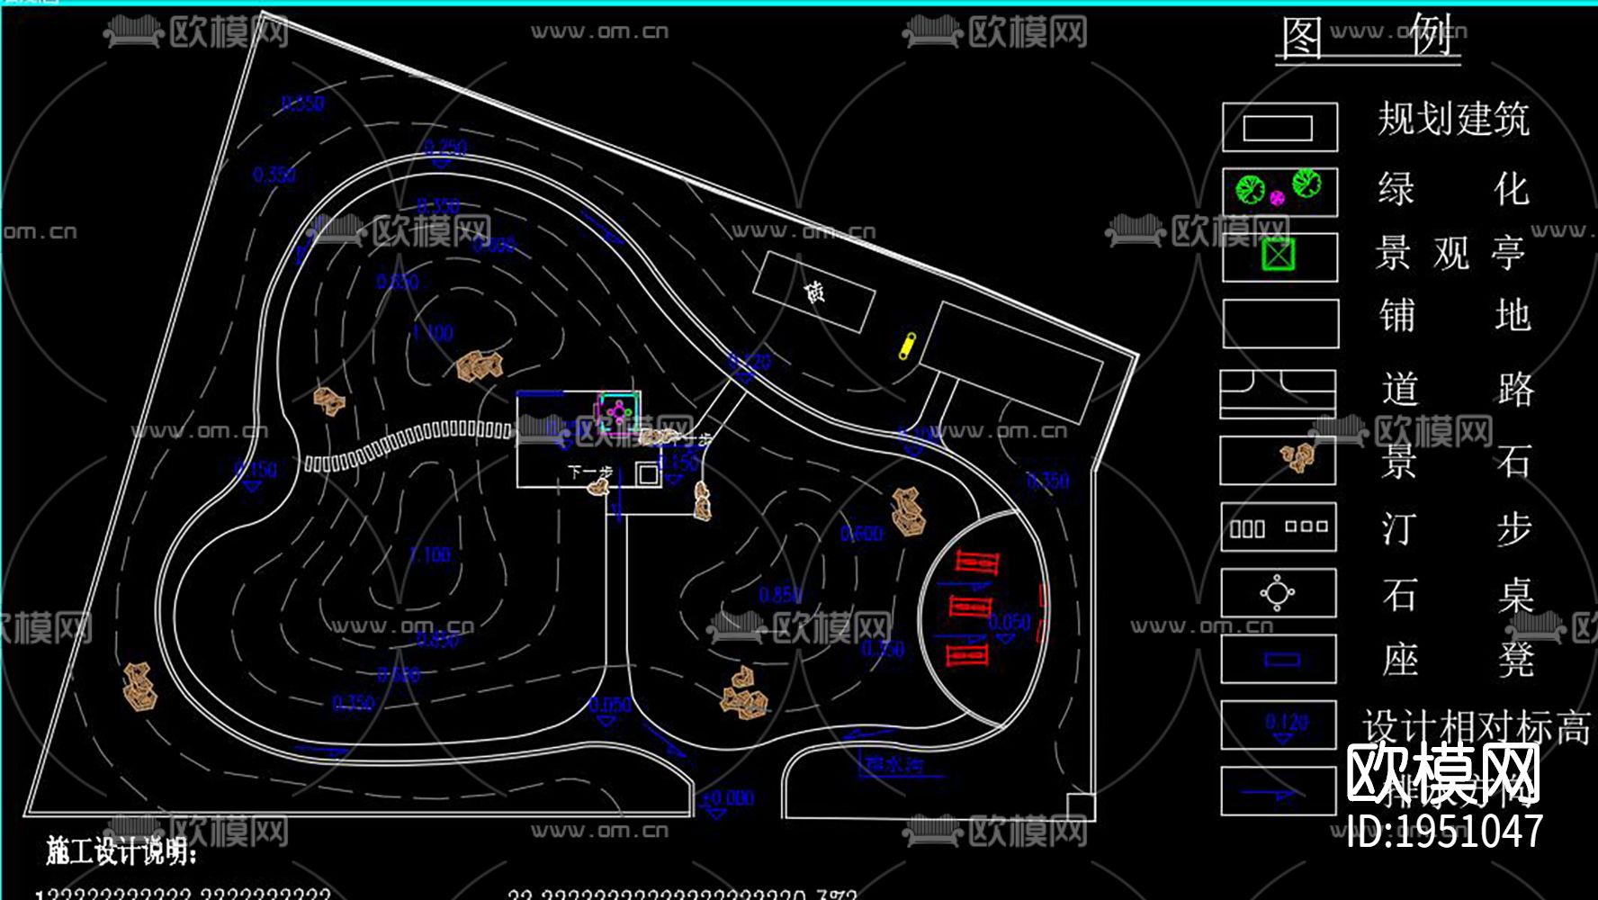
Task: Click the 铺地 legend label
Action: pyautogui.click(x=1455, y=316)
